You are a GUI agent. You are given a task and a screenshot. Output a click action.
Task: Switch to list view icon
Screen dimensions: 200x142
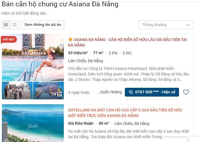point(6,25)
